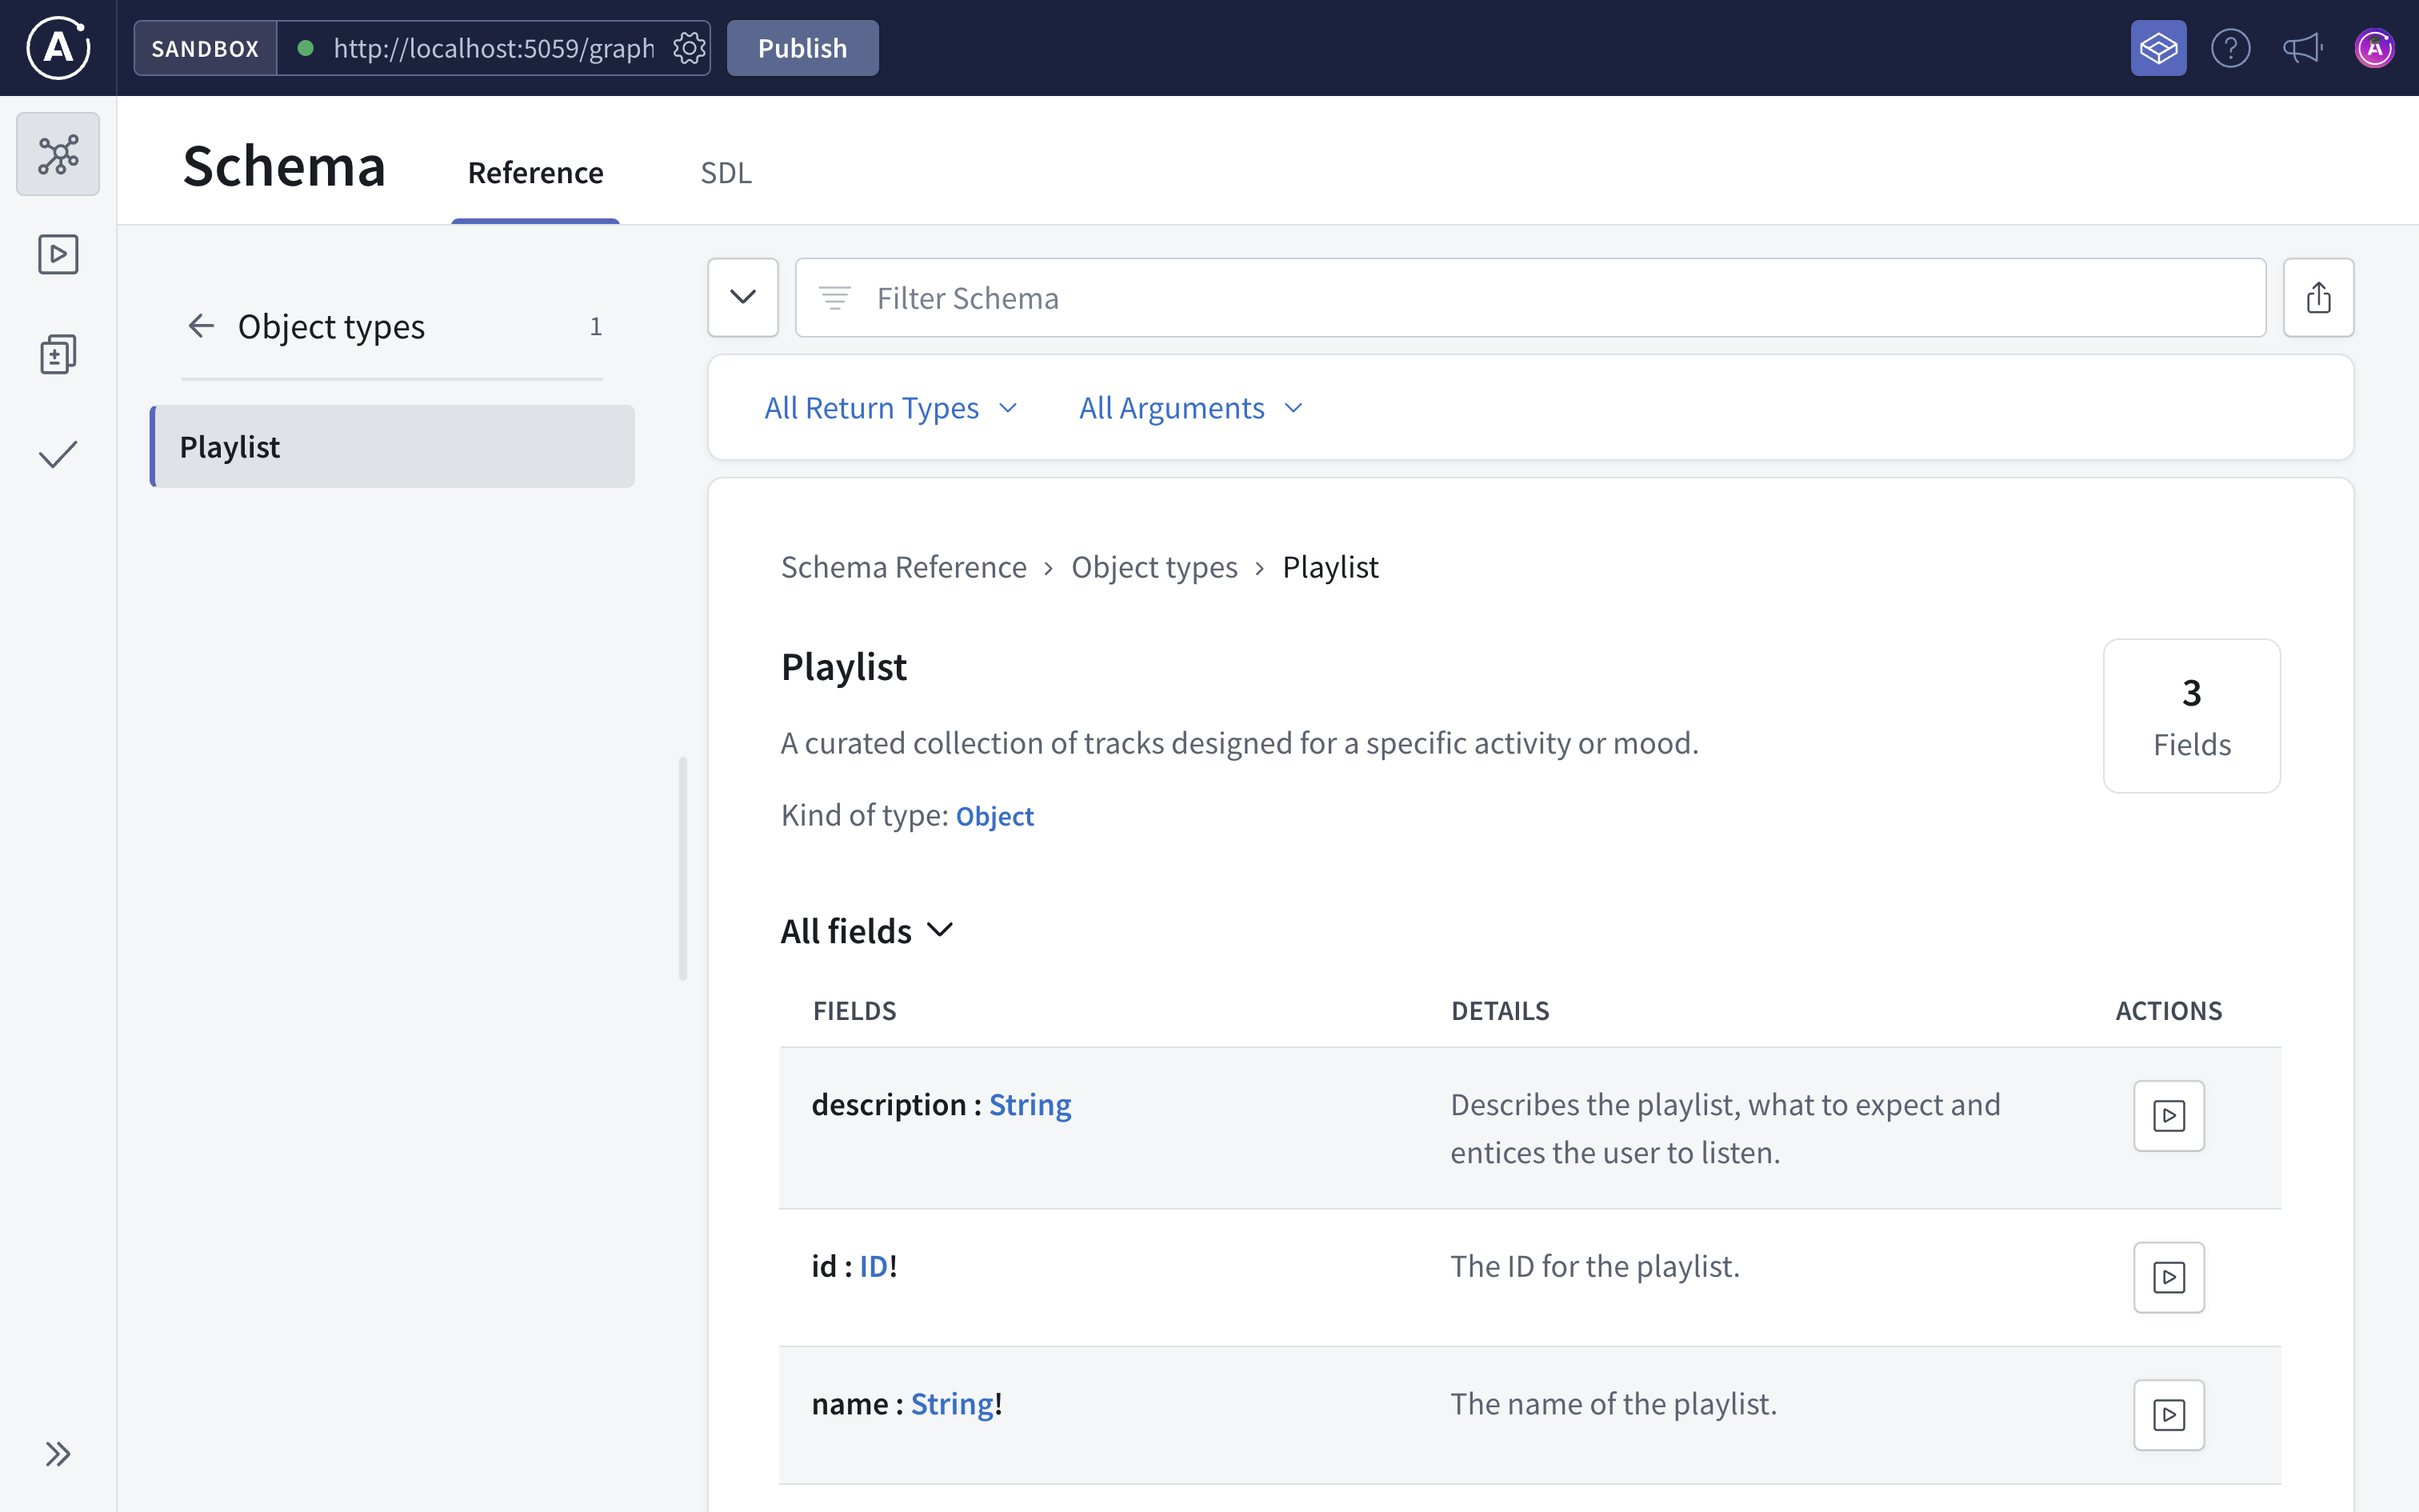Image resolution: width=2419 pixels, height=1512 pixels.
Task: Export the schema using the share icon
Action: pos(2319,297)
